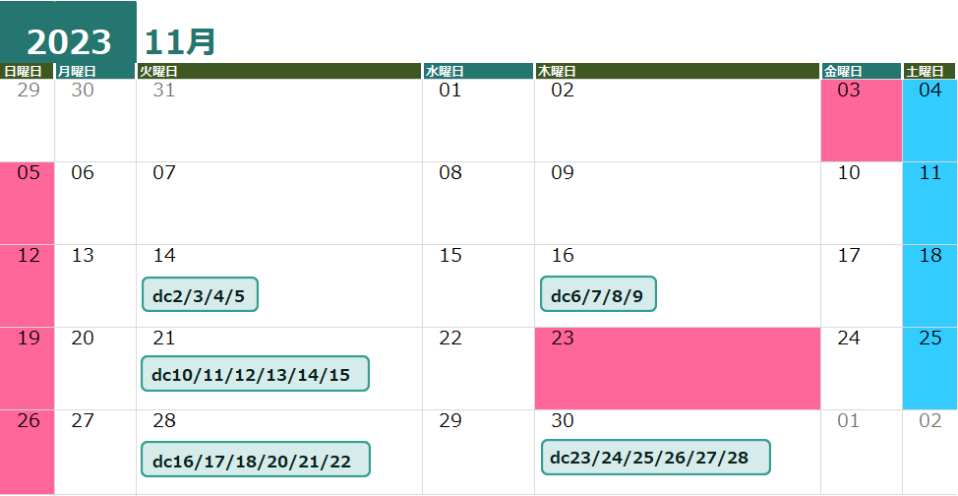Click the Monday cell dated 27

click(x=94, y=451)
